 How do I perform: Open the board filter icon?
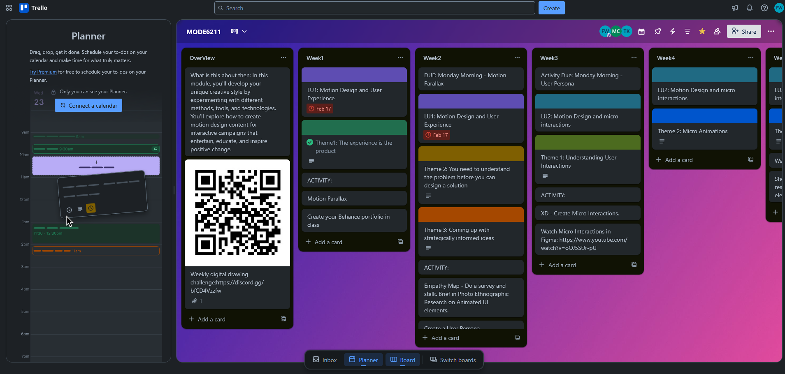click(687, 32)
